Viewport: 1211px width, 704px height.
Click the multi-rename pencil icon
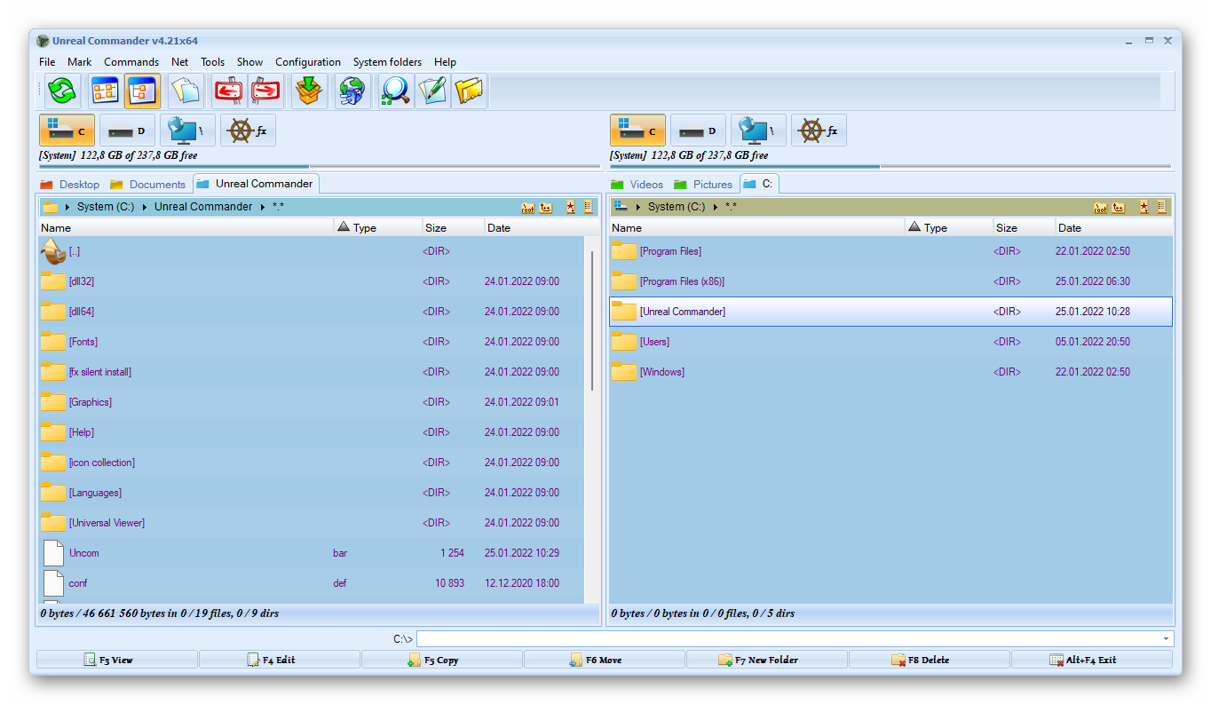point(432,91)
